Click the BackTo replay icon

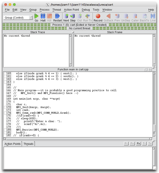(x=145, y=18)
